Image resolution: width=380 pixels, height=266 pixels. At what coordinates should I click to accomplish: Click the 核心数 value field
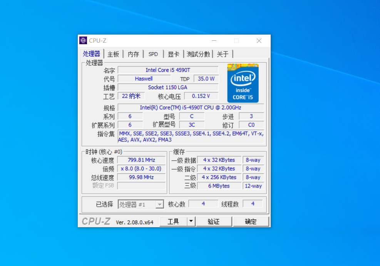point(203,204)
